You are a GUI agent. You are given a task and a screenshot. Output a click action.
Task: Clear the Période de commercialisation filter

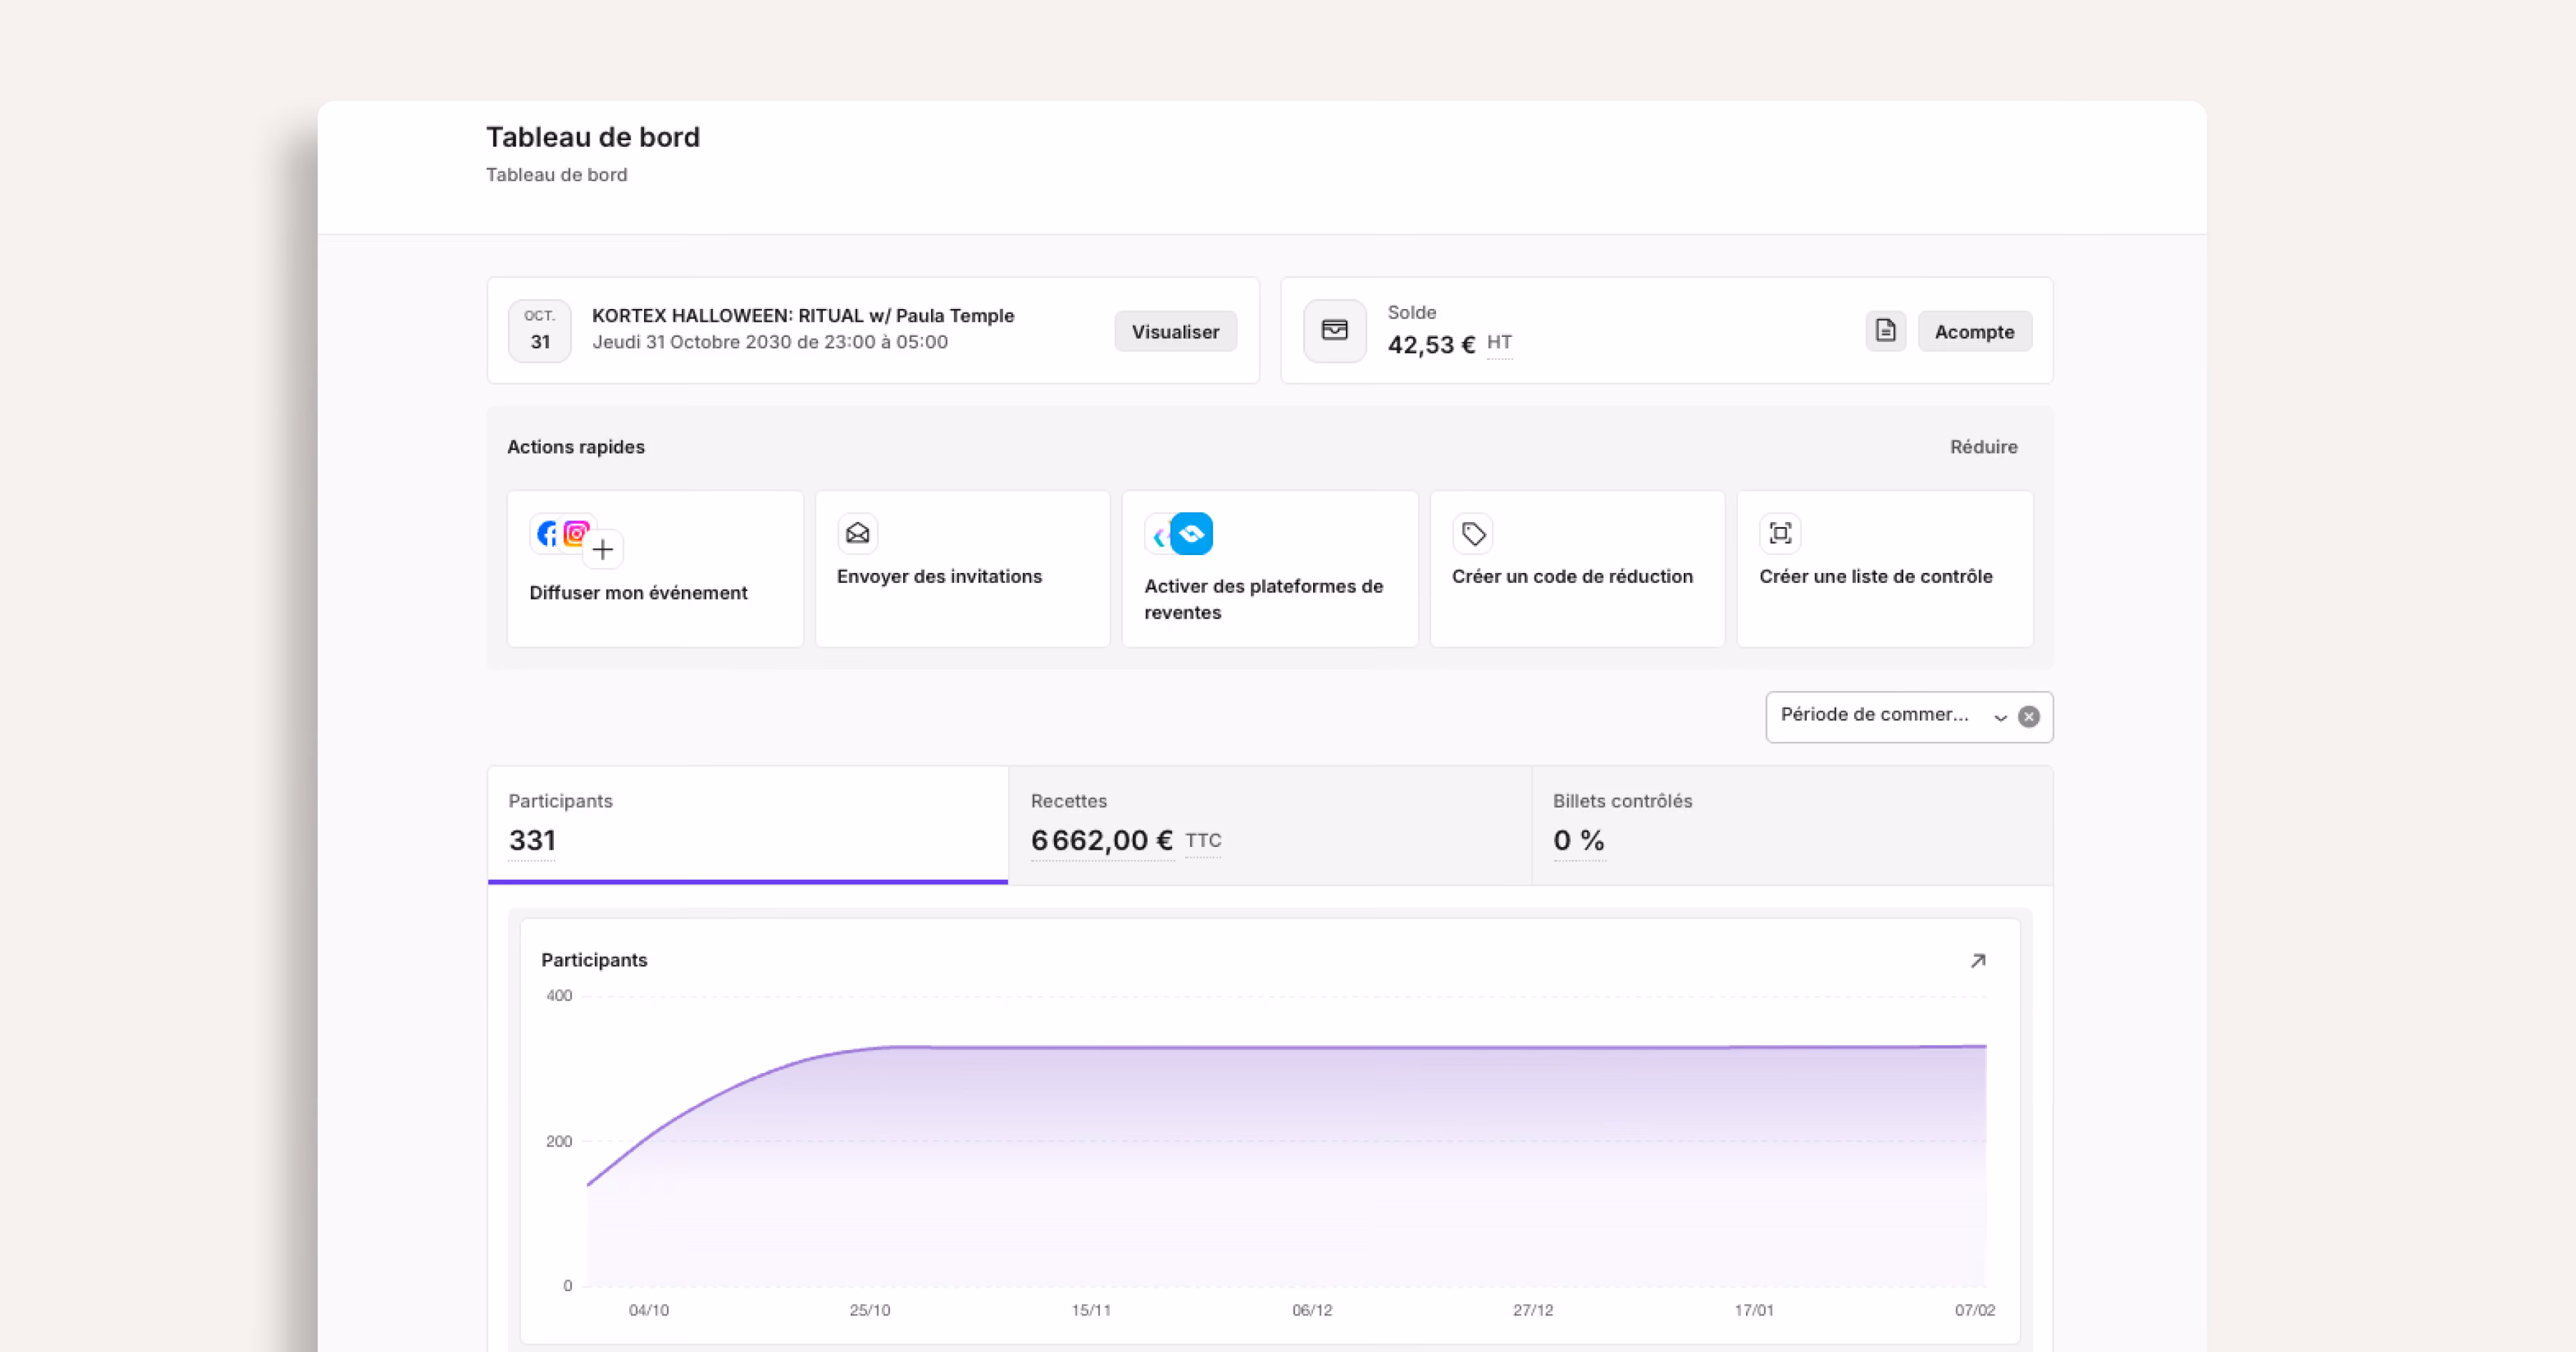coord(2028,717)
